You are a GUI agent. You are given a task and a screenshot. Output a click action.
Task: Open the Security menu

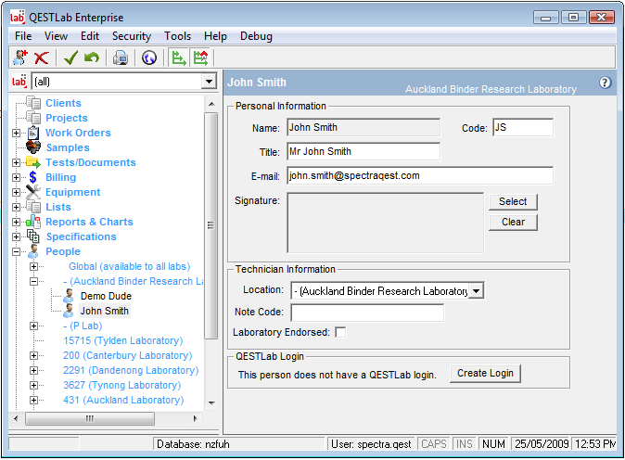click(x=131, y=36)
